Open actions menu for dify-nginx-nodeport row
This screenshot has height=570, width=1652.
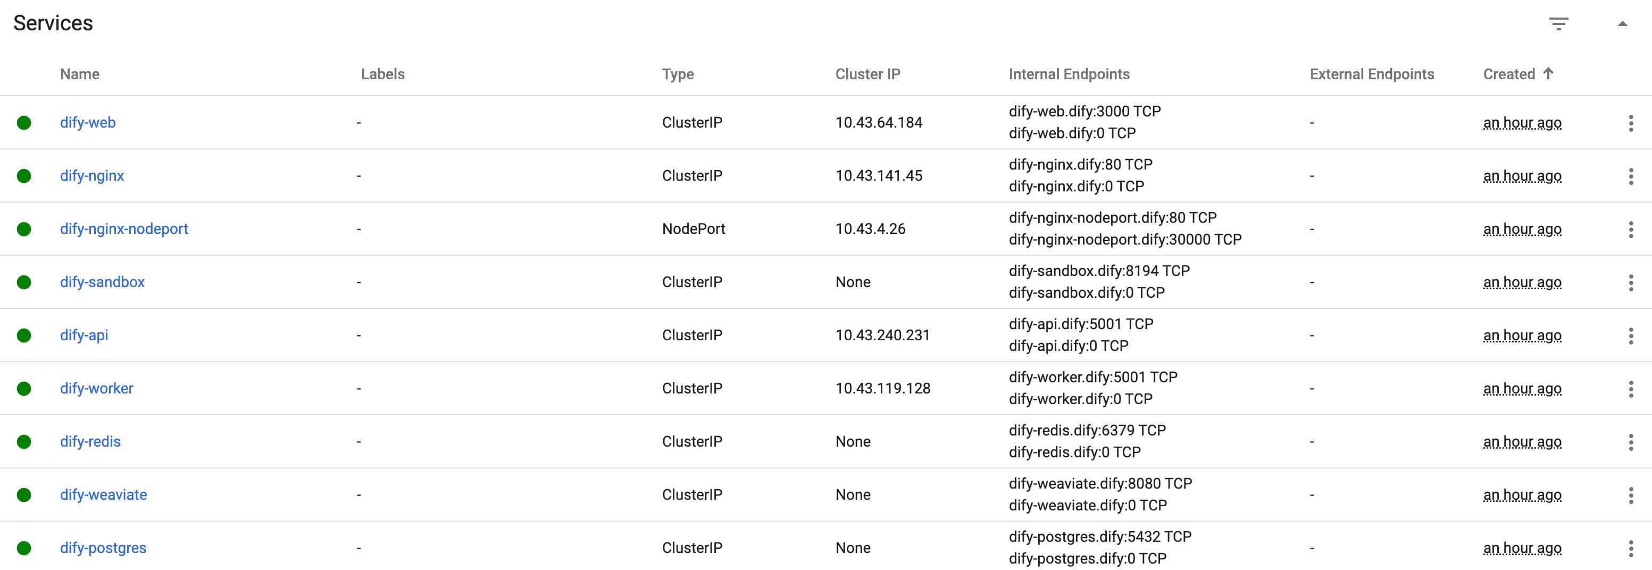(1630, 230)
